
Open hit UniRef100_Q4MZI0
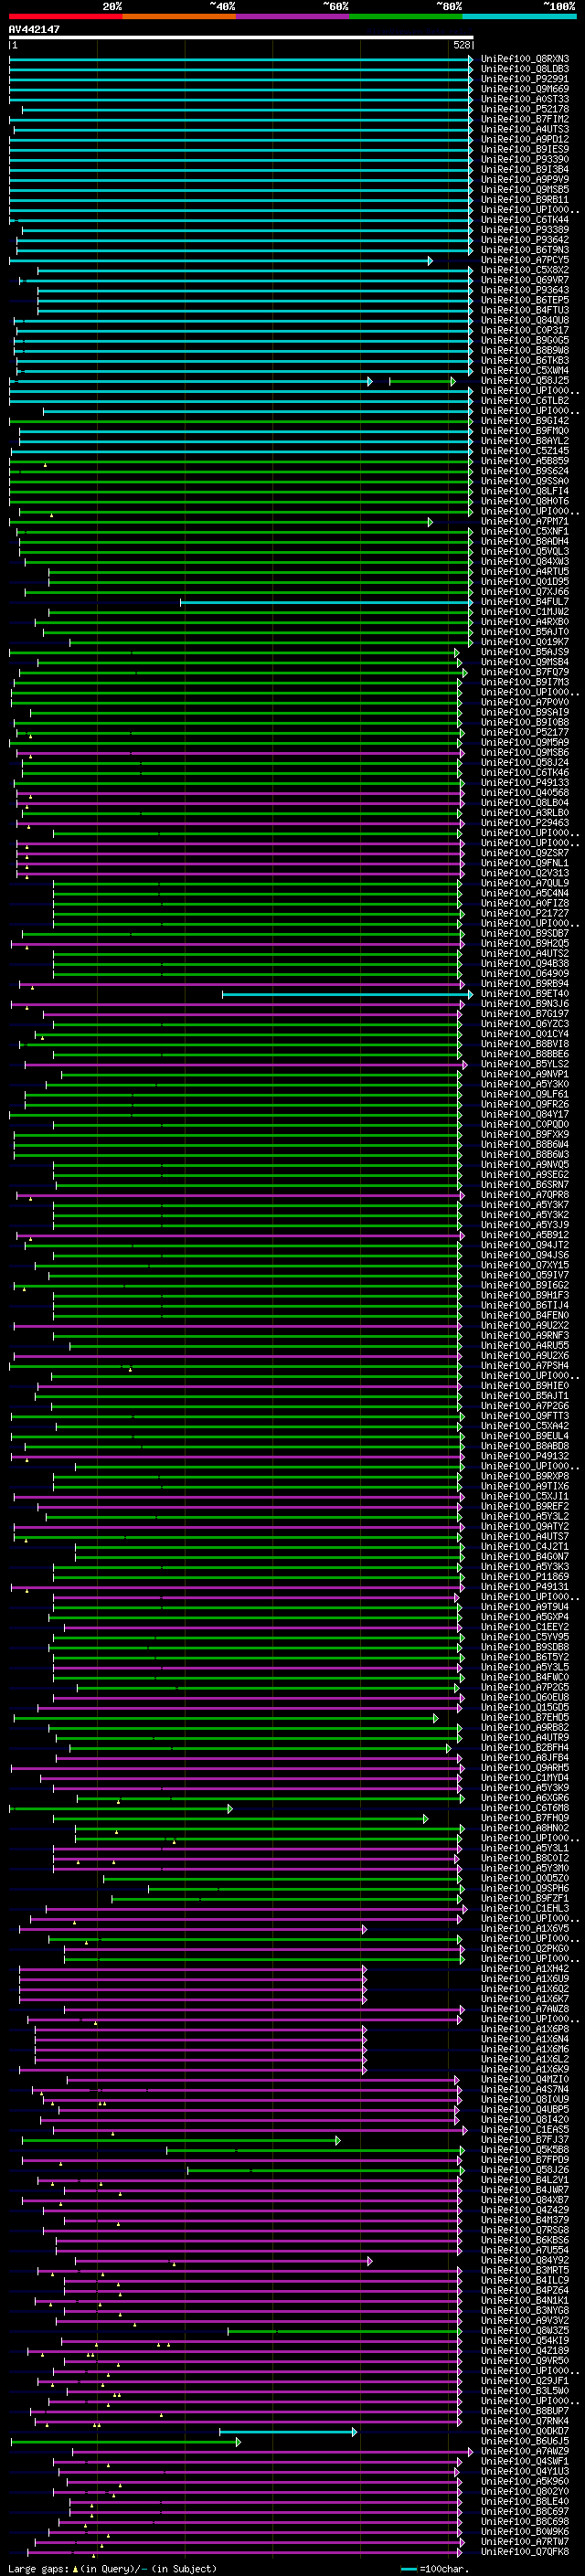(525, 2079)
